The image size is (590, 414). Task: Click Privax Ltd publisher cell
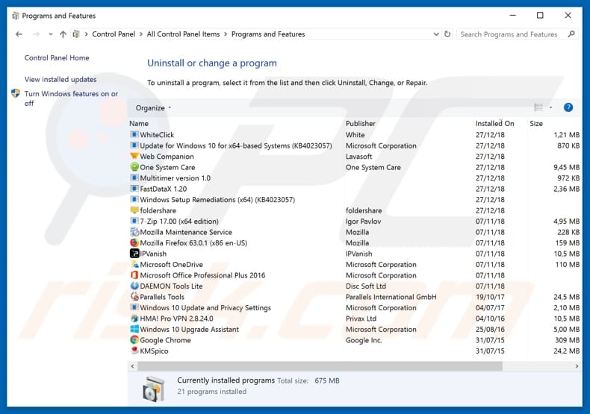point(361,319)
